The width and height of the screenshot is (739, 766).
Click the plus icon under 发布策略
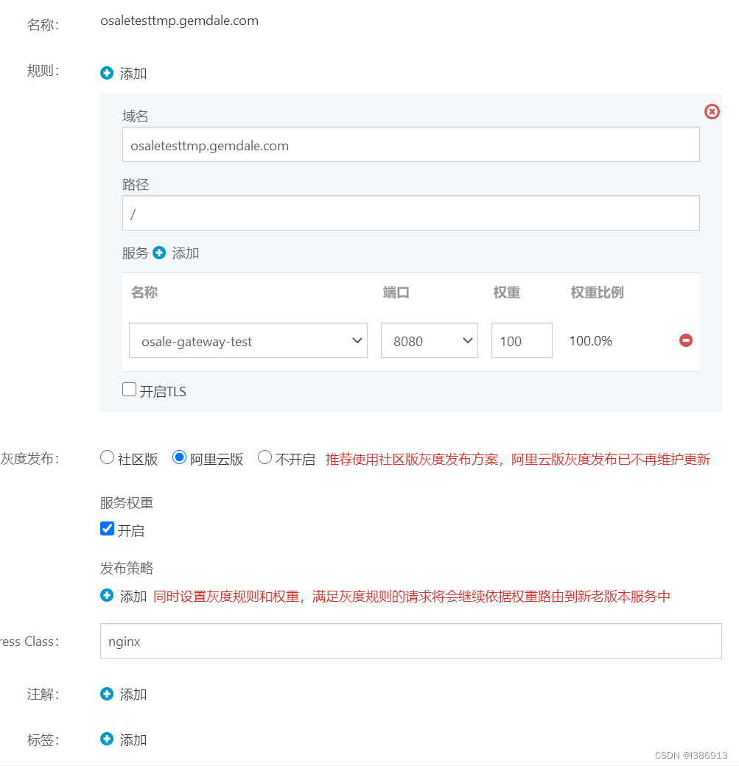pyautogui.click(x=107, y=596)
